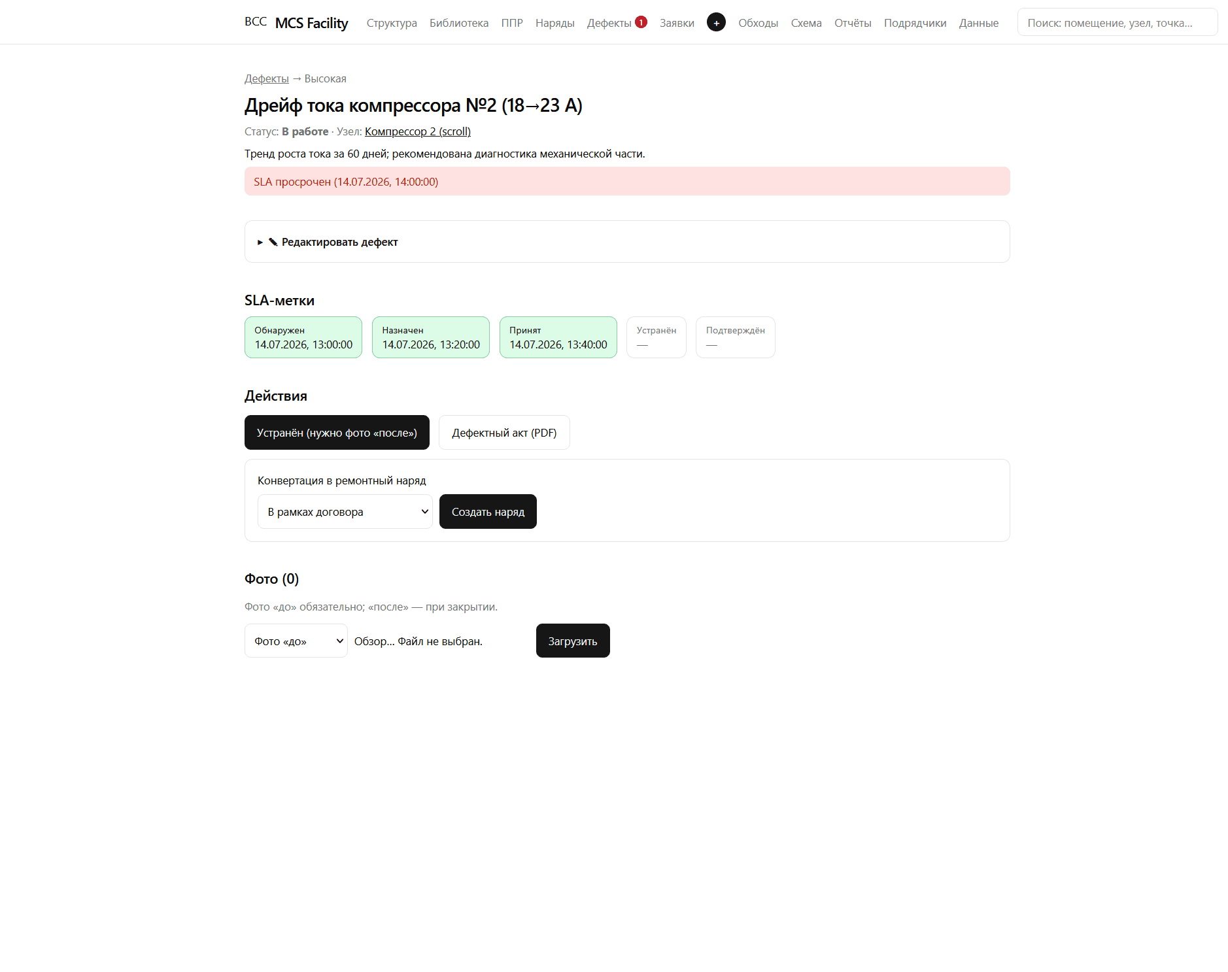Click the SLA просрочен red banner
This screenshot has height=972, width=1228.
pos(627,181)
